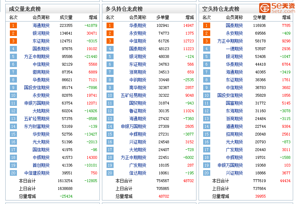Open 兴证期货 in 多头持仓龙虎榜
This screenshot has width=297, height=204.
pyautogui.click(x=138, y=142)
